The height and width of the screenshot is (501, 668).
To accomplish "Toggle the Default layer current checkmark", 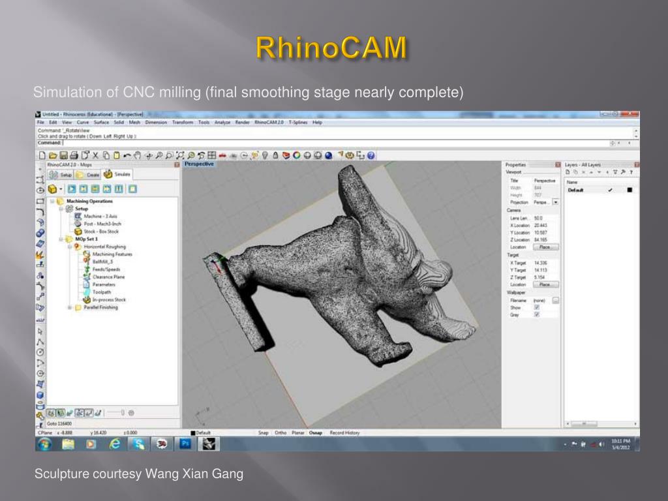I will point(610,190).
